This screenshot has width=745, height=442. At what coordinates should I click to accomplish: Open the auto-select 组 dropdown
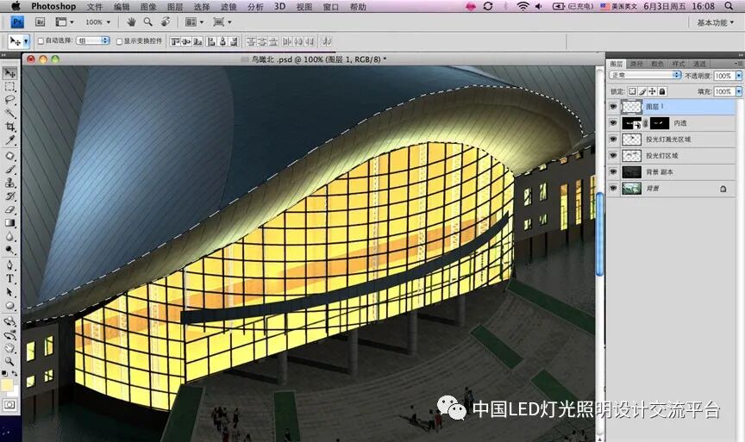(94, 40)
